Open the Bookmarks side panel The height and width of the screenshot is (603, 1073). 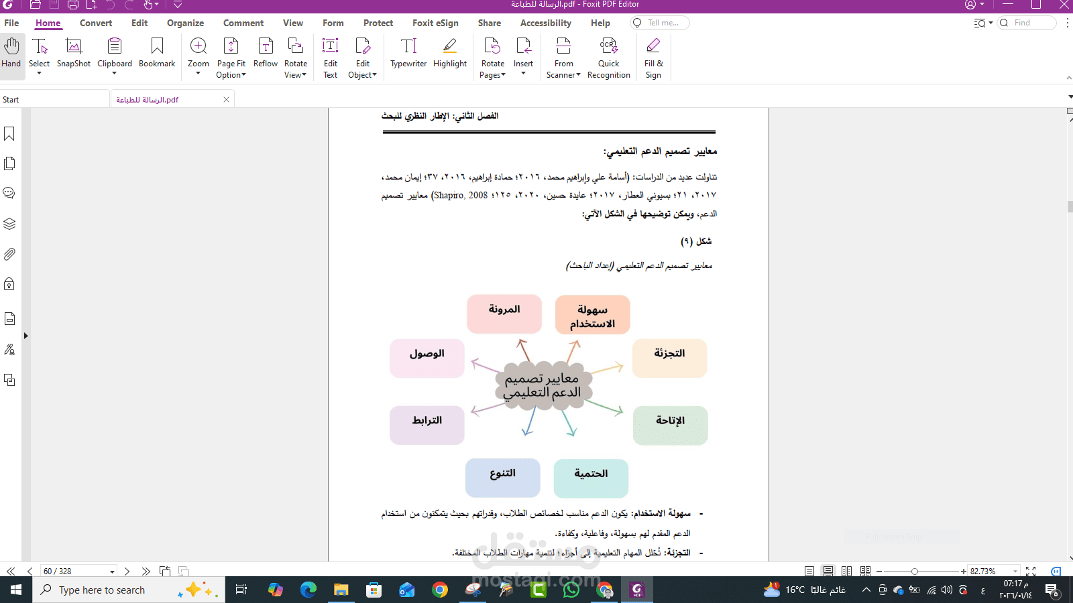click(x=9, y=134)
